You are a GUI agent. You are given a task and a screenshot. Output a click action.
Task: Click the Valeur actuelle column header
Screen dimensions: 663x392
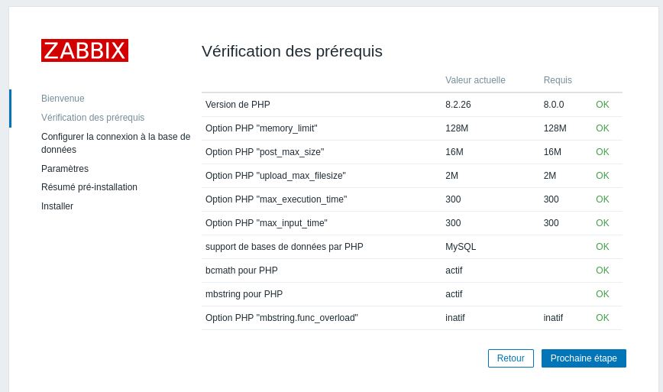pyautogui.click(x=475, y=80)
